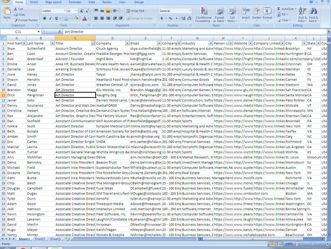The width and height of the screenshot is (331, 249).
Task: Click the Insert Function fx icon
Action: (59, 32)
